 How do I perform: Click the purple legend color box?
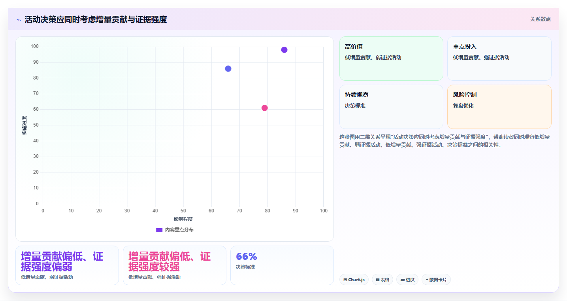tap(159, 230)
